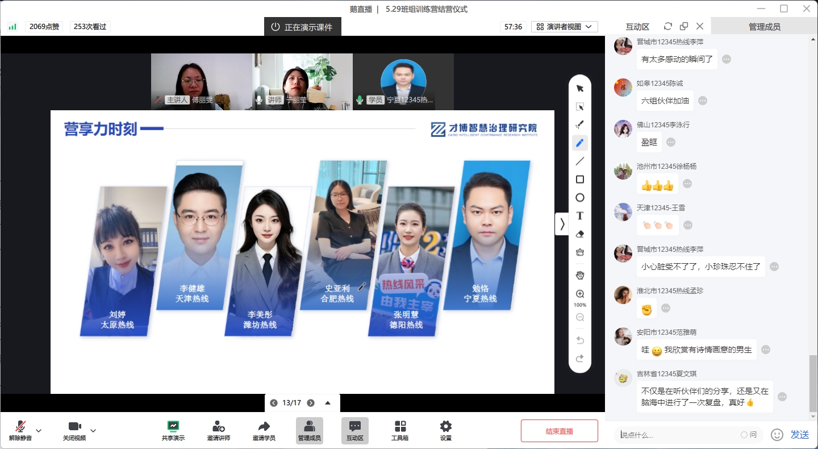Image resolution: width=818 pixels, height=449 pixels.
Task: Open the presenter view dropdown
Action: coord(564,27)
